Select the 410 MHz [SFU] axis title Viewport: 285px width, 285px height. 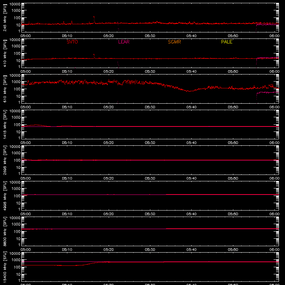click(x=5, y=53)
